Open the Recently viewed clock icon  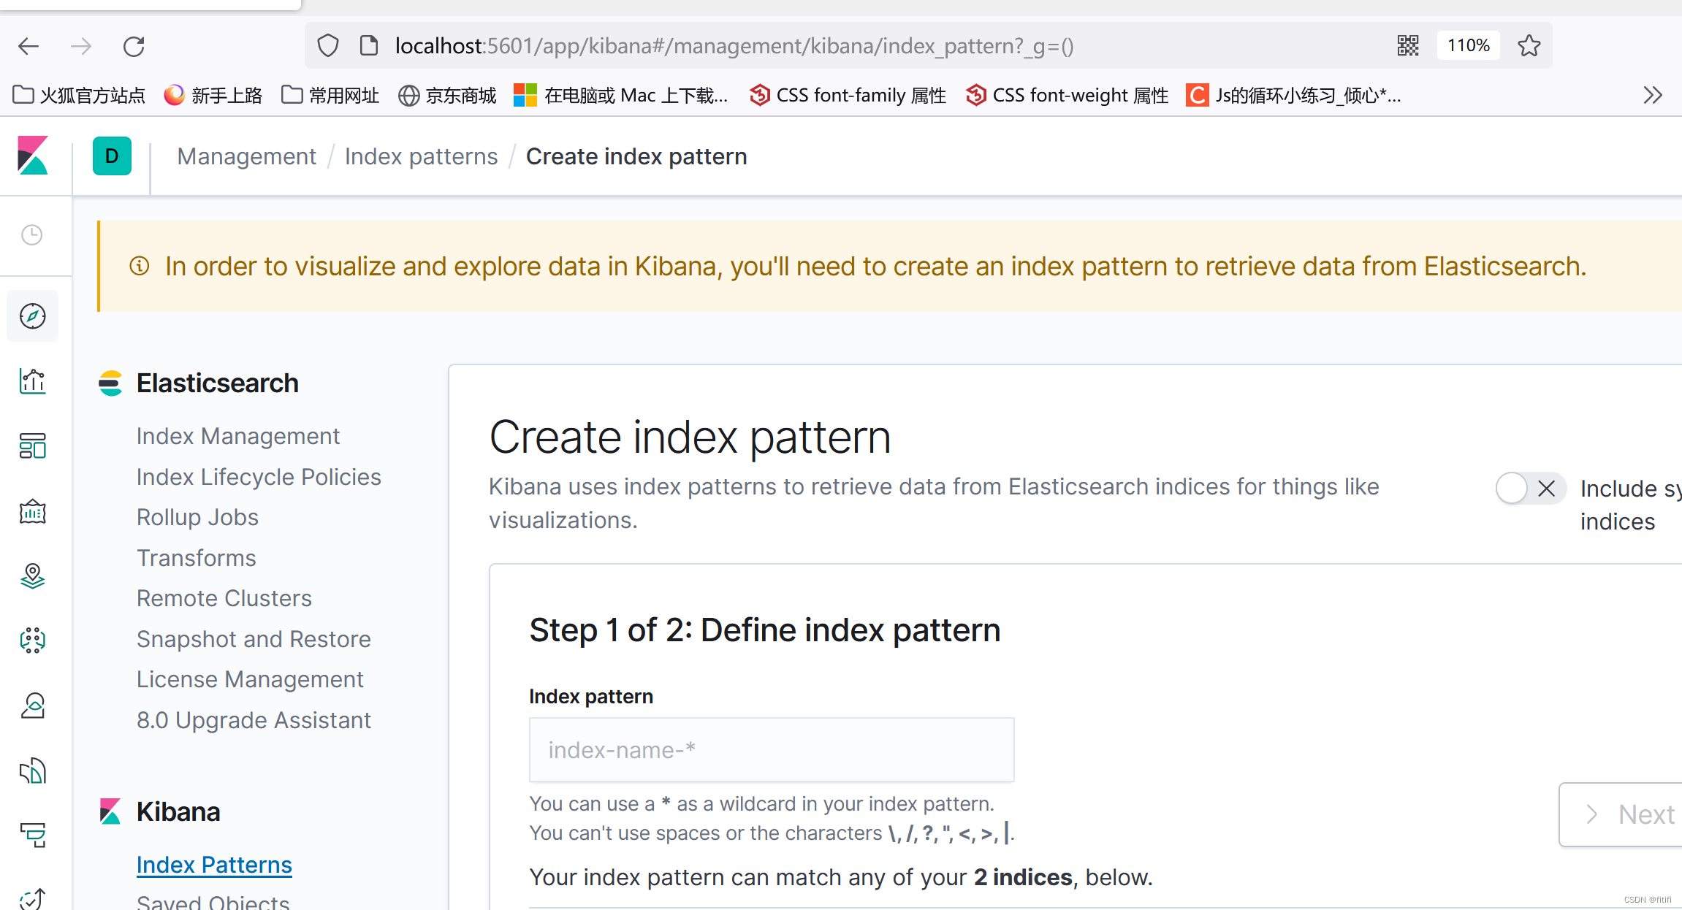tap(32, 235)
